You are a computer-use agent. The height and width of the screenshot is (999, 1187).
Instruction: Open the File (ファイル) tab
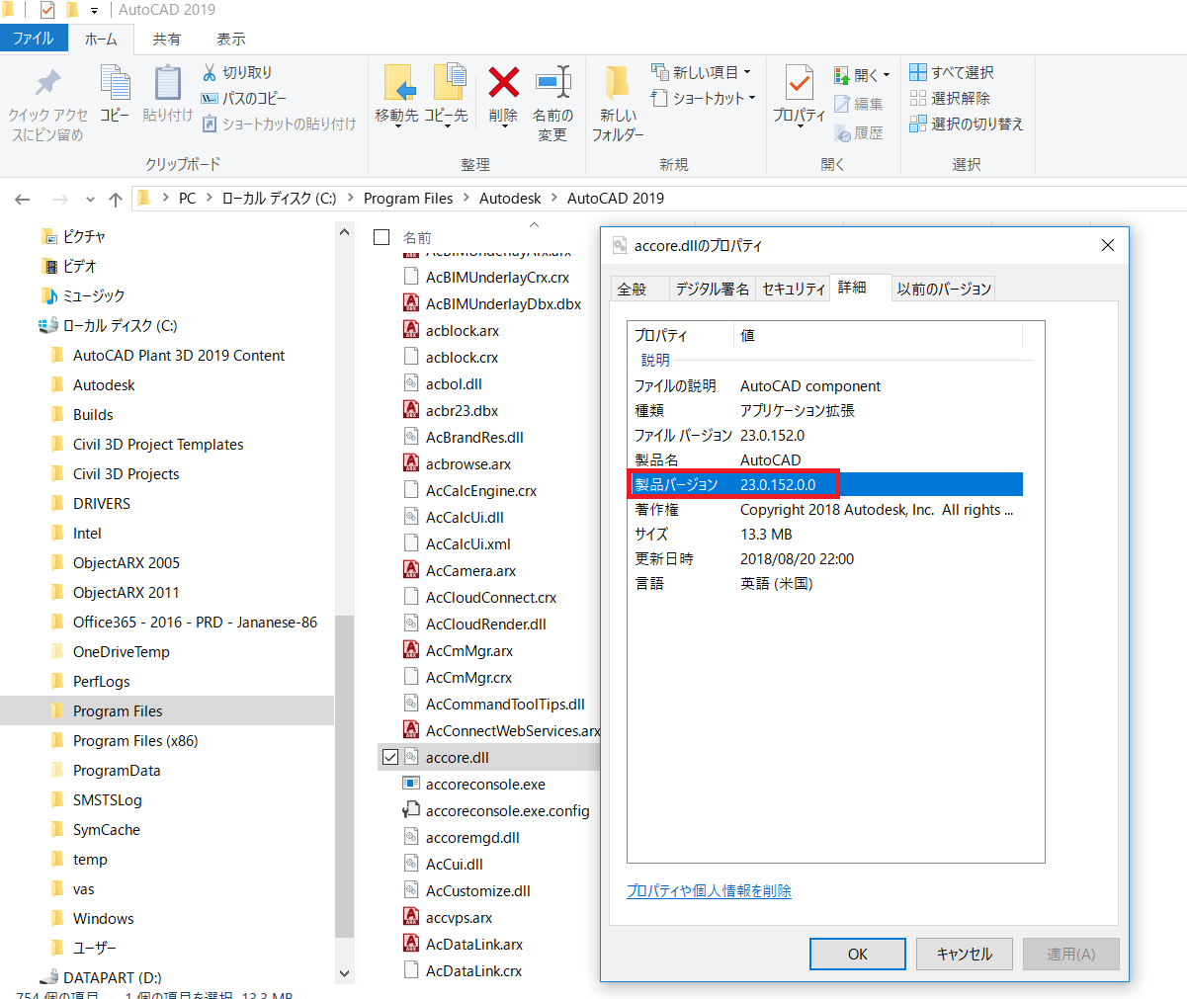(x=34, y=39)
